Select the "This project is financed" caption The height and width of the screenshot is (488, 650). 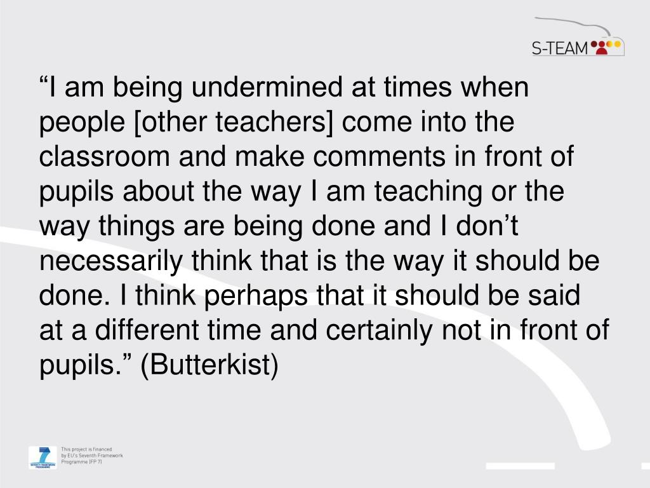(86, 449)
